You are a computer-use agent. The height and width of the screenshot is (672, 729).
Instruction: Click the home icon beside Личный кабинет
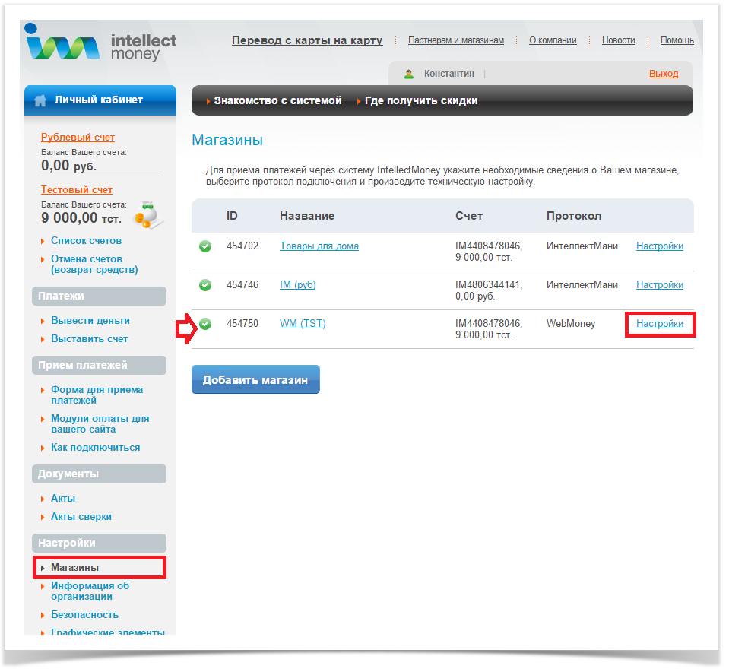(x=41, y=100)
